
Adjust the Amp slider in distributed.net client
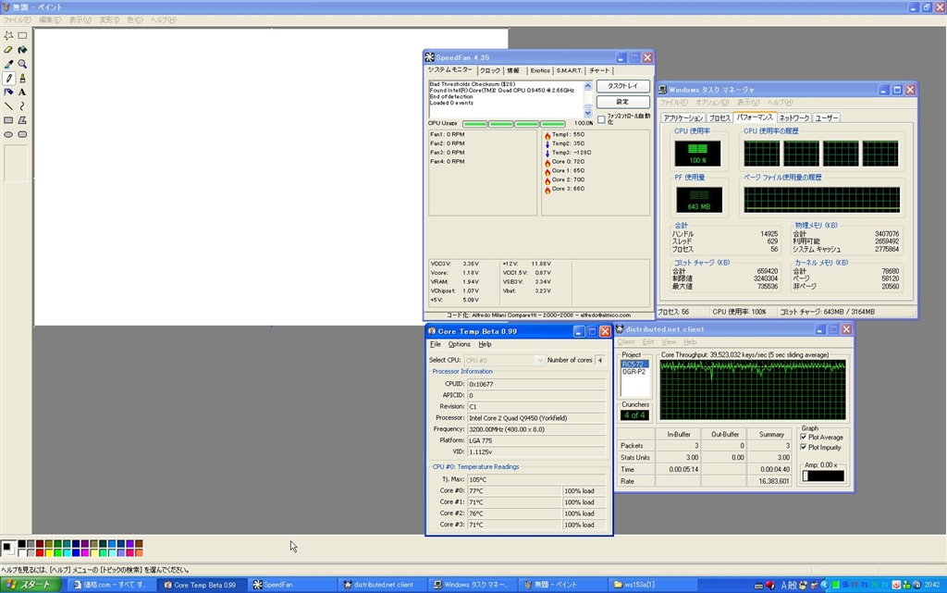coord(806,476)
